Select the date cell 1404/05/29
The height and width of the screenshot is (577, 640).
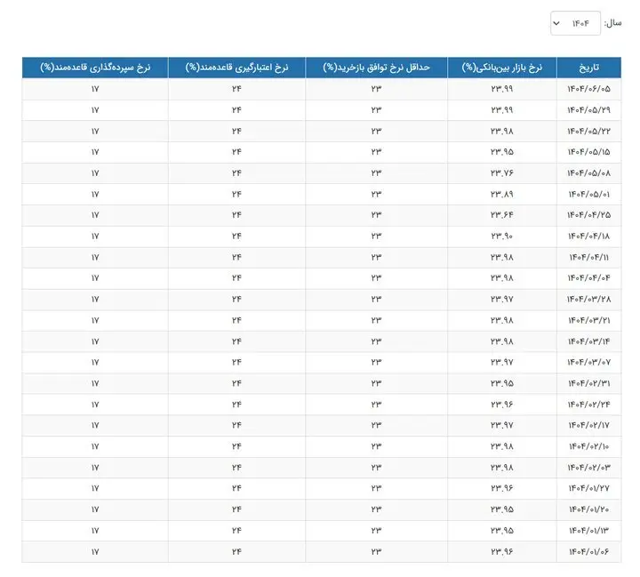pos(588,109)
